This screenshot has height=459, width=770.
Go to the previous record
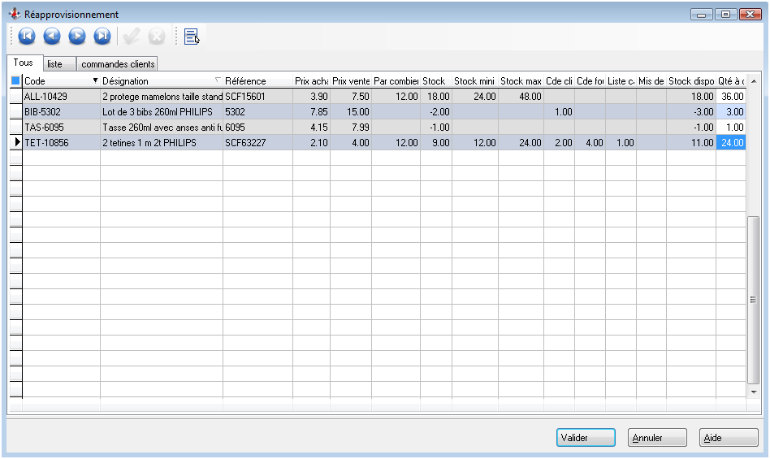tap(52, 36)
